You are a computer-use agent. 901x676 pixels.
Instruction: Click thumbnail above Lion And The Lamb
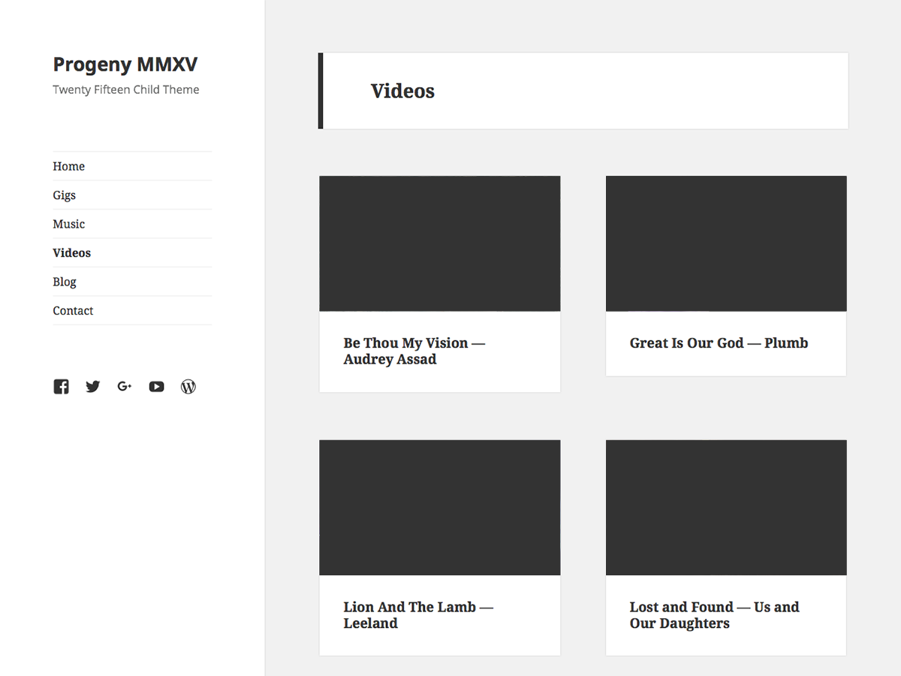(439, 508)
